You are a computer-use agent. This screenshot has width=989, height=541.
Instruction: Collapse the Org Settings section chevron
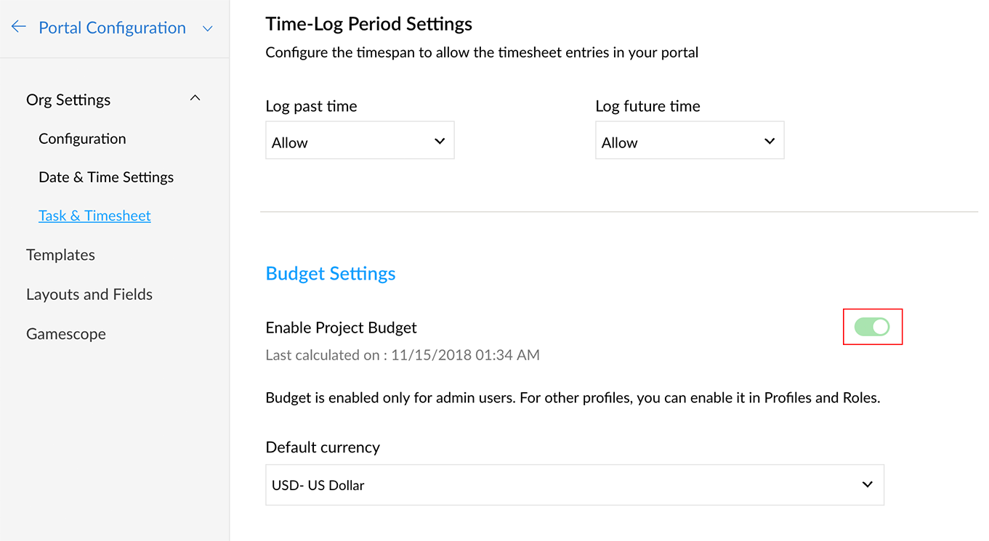195,98
